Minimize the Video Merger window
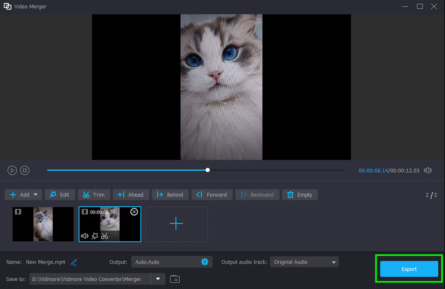 pos(405,6)
